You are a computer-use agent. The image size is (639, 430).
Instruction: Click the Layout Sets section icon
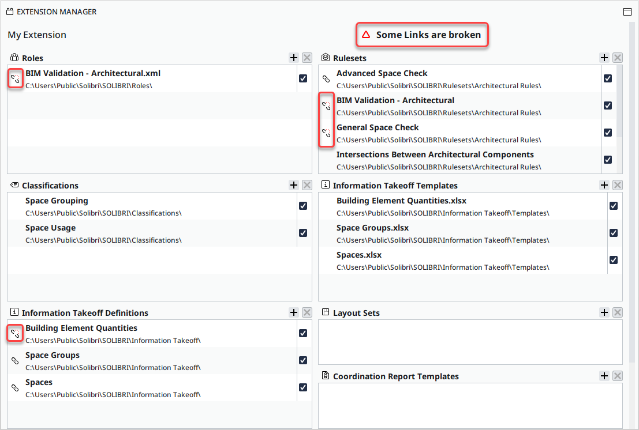tap(325, 312)
